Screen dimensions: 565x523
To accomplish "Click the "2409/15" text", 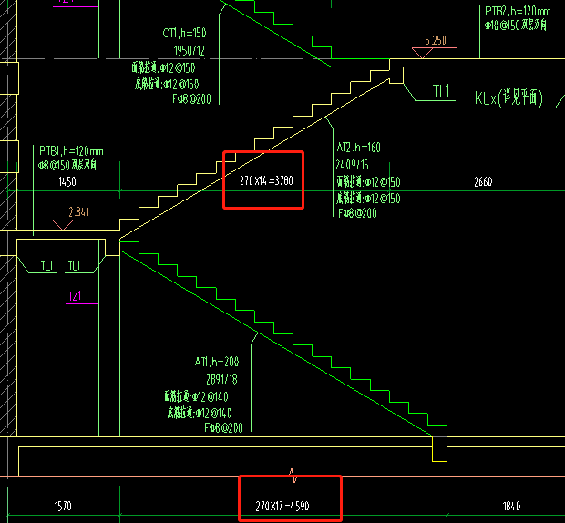I will point(352,165).
